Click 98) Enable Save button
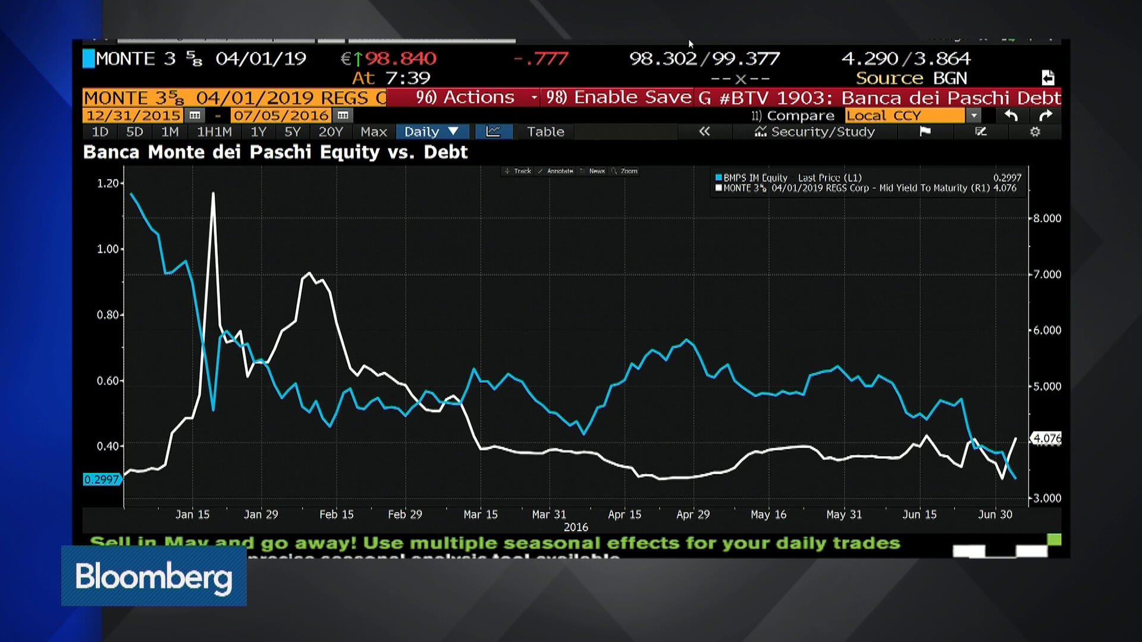 pos(616,97)
